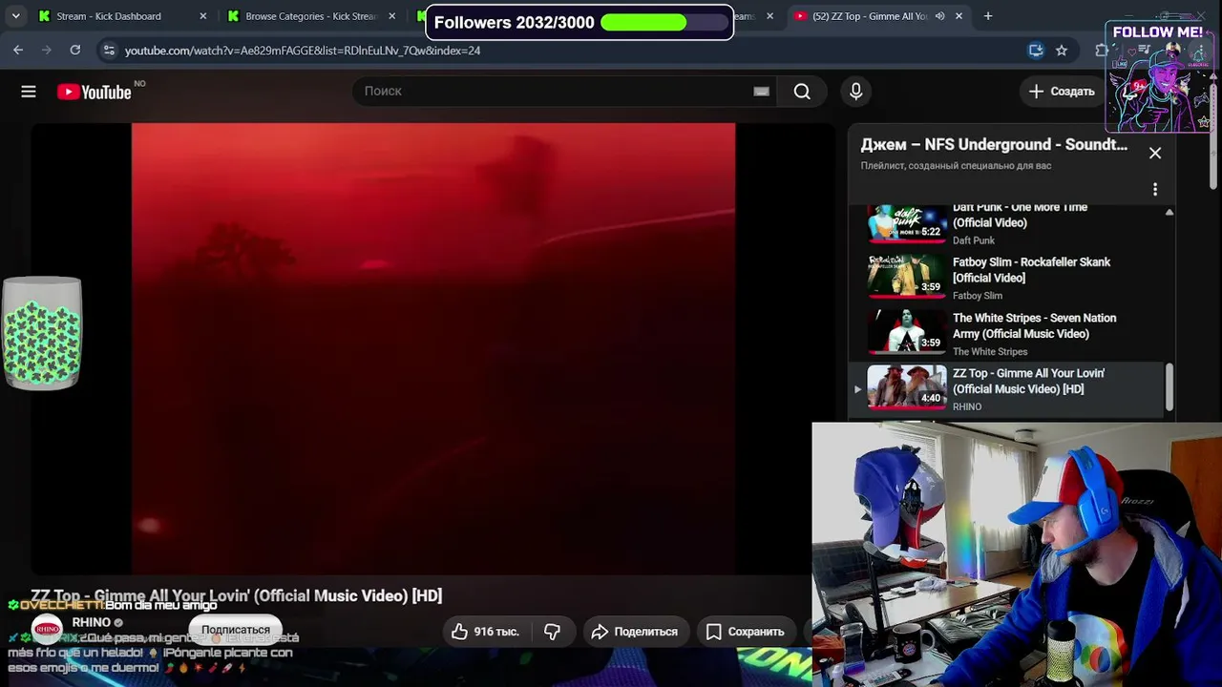
Task: Mute the ZZ Top tab audio icon
Action: tap(940, 15)
